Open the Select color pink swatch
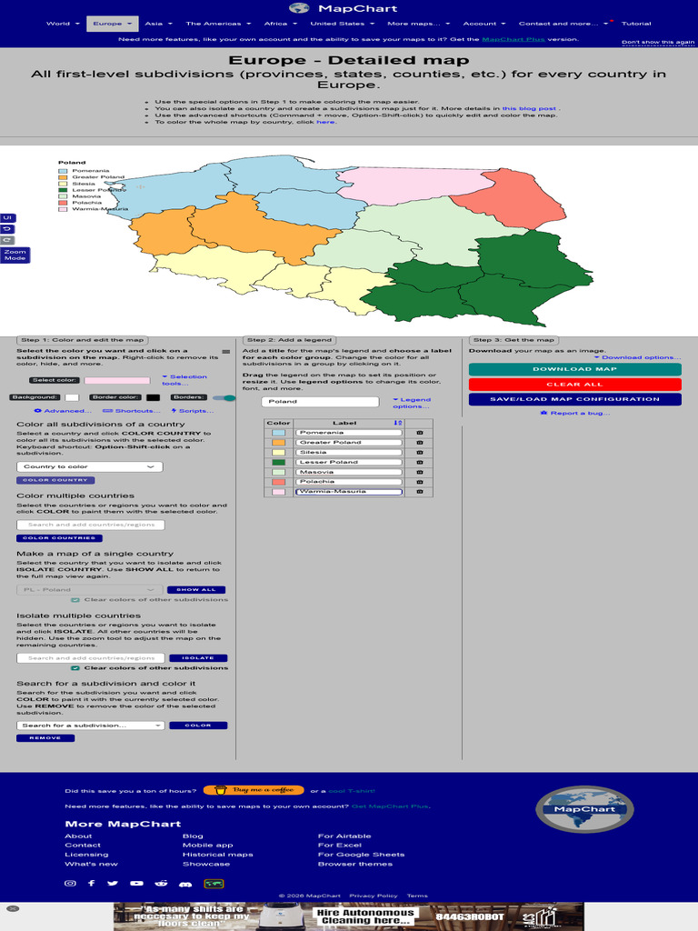Viewport: 698px width, 931px height. [117, 381]
